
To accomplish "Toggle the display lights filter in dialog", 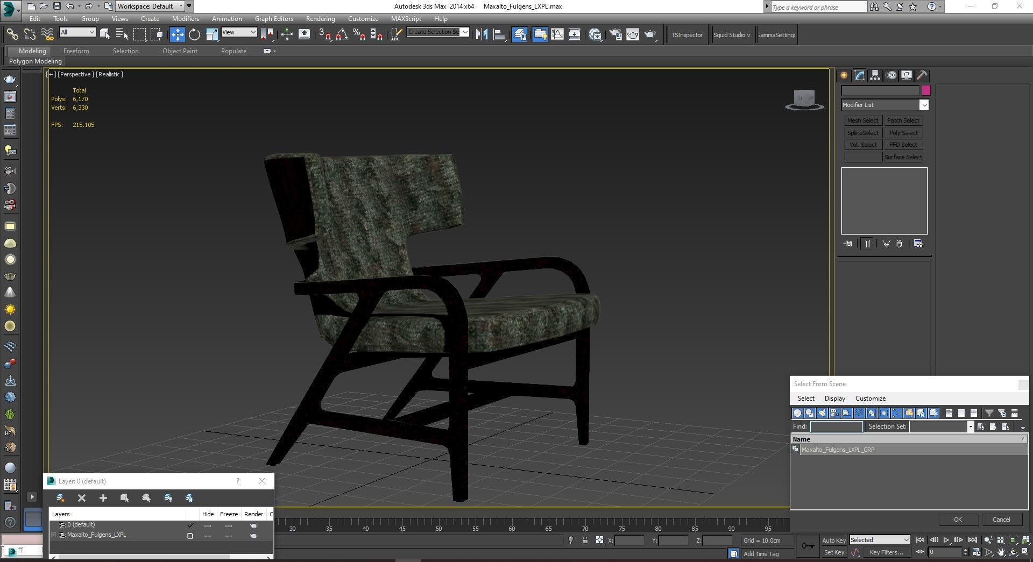I will click(x=822, y=413).
